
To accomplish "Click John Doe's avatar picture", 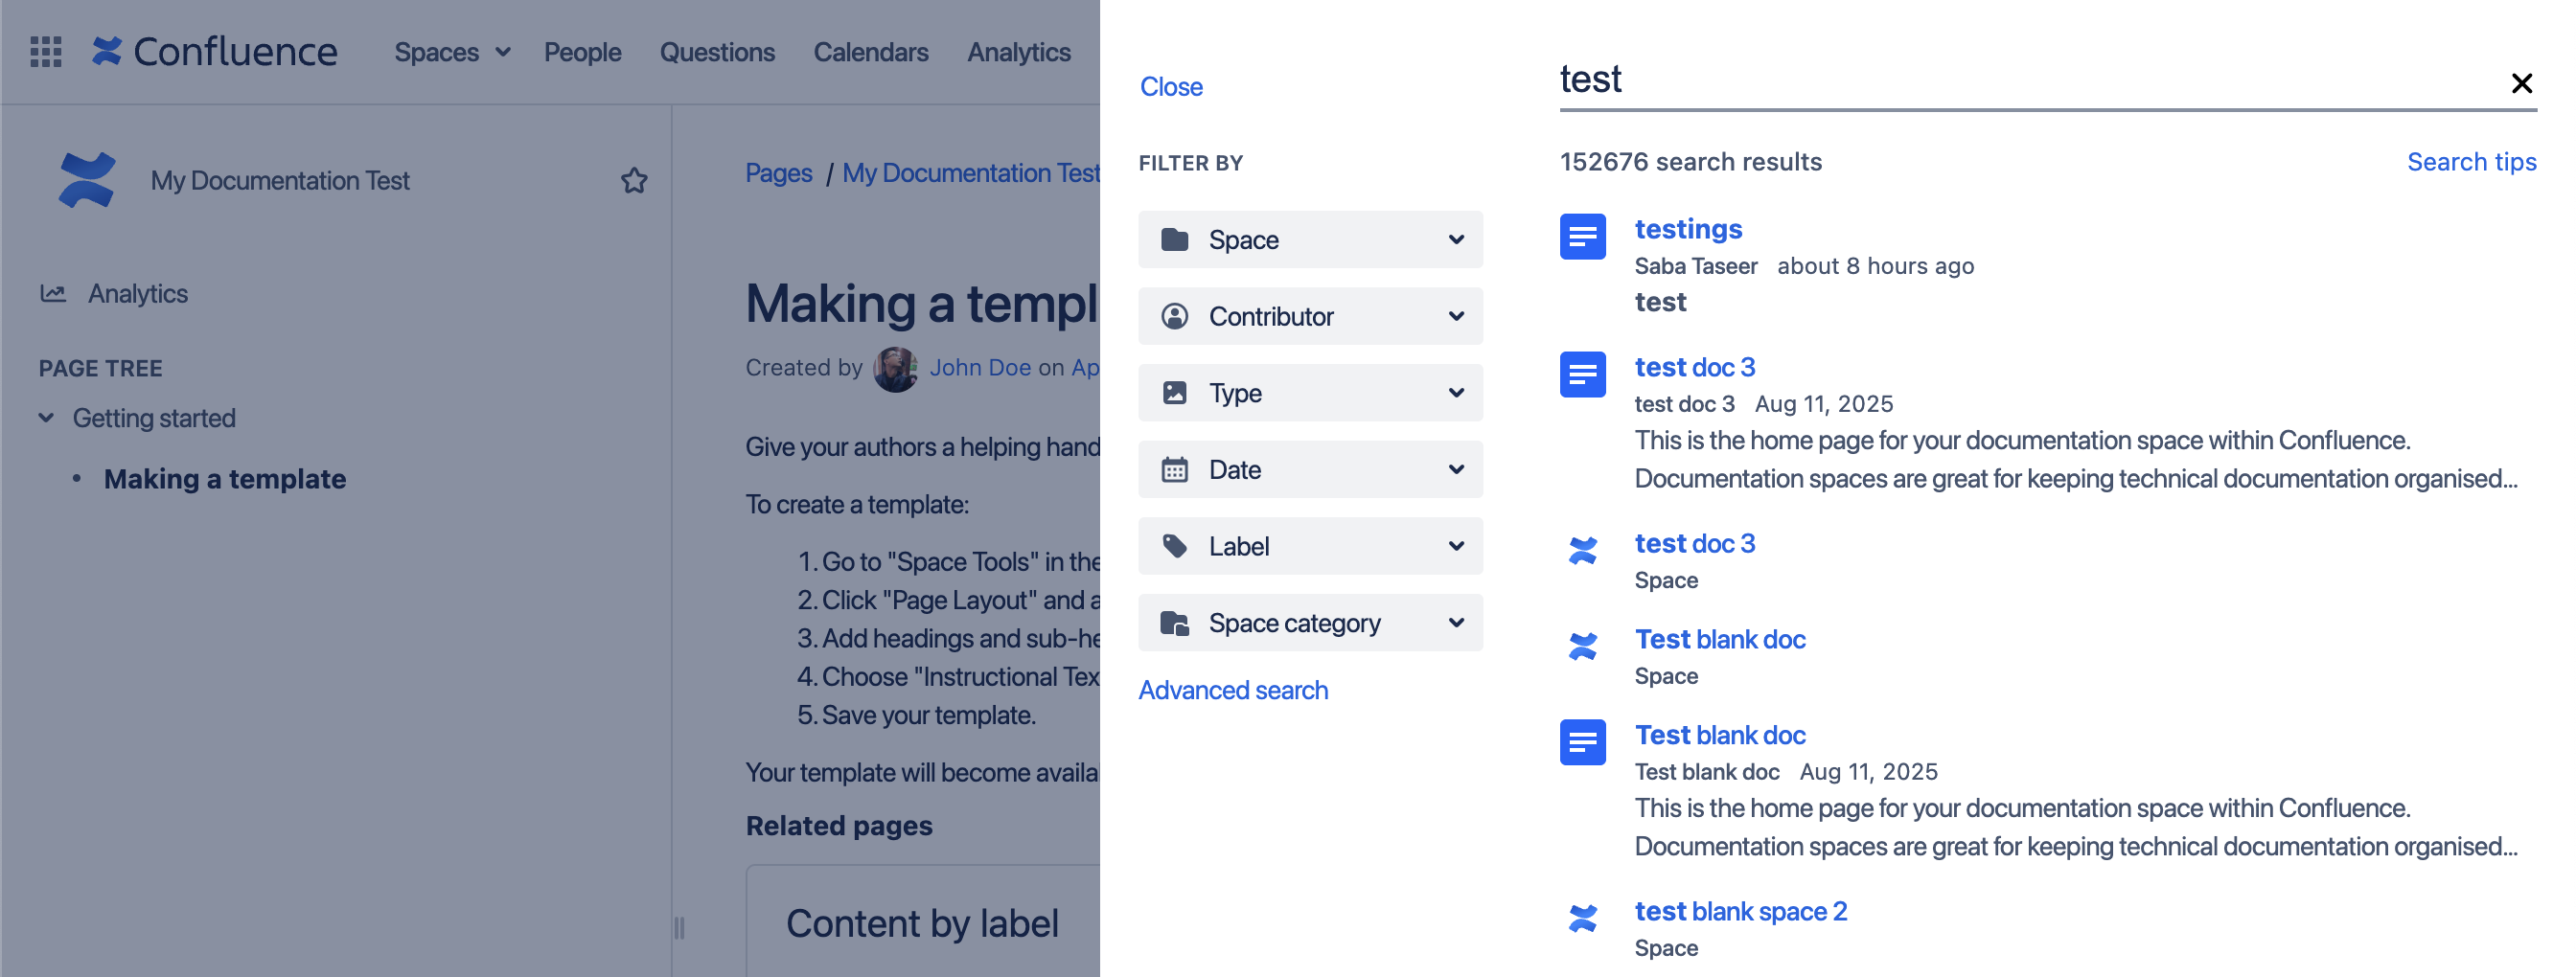I will [895, 369].
